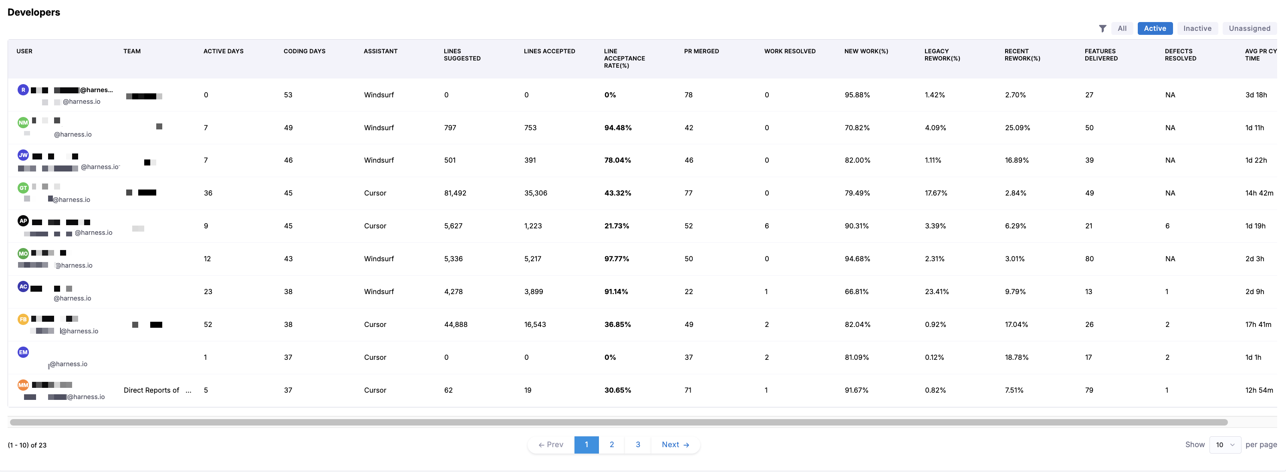1286x472 pixels.
Task: Click the black AP user avatar
Action: pos(23,221)
